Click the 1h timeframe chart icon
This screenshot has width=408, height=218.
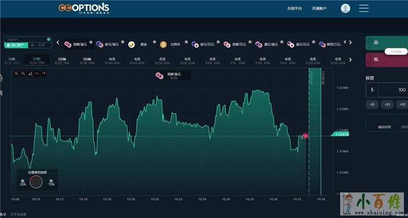[x=37, y=74]
